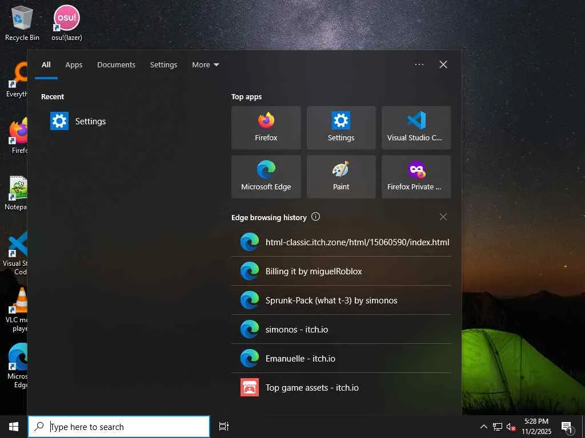
Task: Select the Everything desktop shortcut
Action: pos(17,80)
